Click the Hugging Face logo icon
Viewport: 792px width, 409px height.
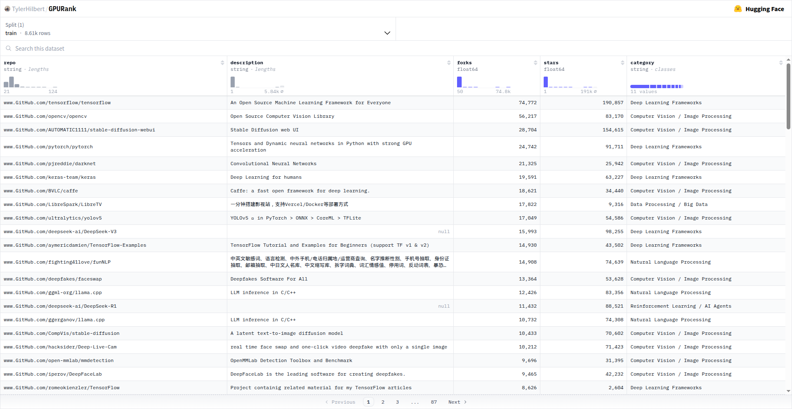click(738, 9)
